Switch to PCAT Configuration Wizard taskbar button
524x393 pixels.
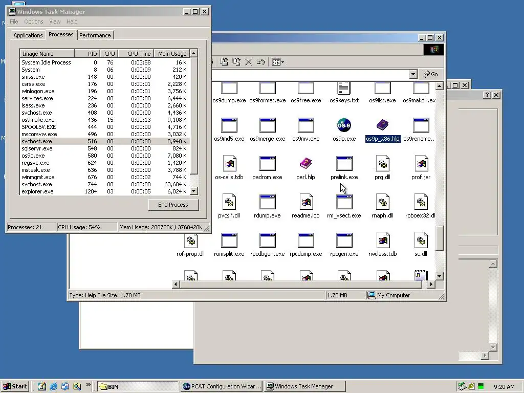[222, 386]
